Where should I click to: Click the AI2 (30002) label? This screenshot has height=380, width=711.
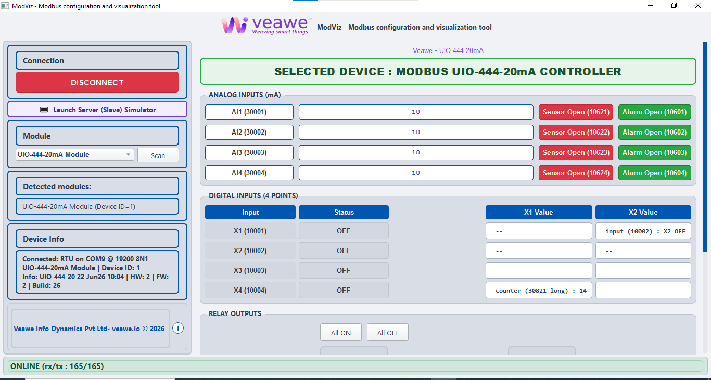(x=249, y=132)
